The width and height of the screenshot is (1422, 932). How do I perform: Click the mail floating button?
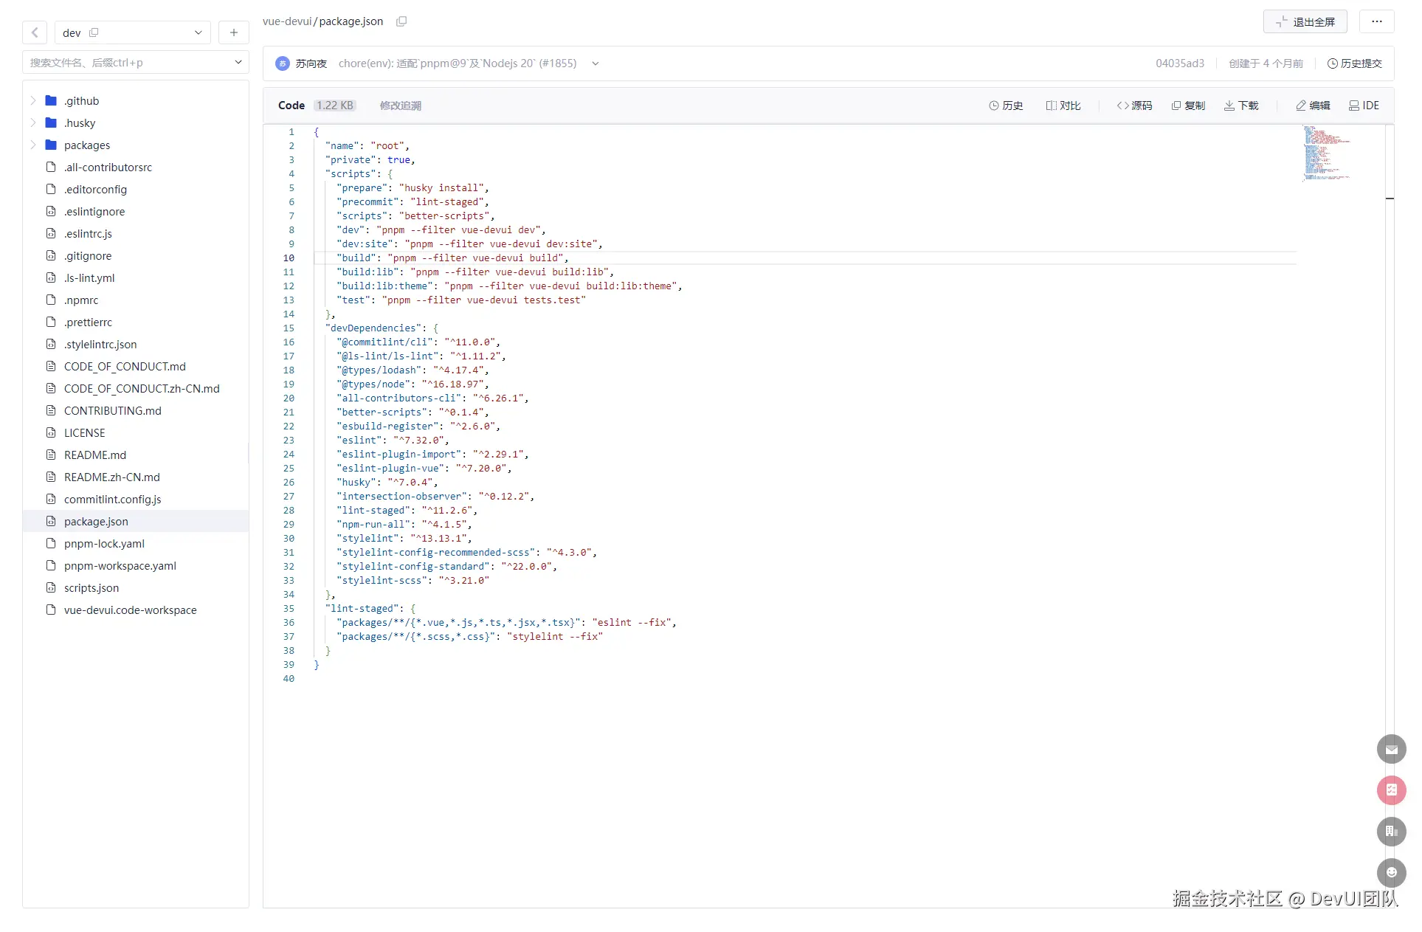[x=1391, y=749]
